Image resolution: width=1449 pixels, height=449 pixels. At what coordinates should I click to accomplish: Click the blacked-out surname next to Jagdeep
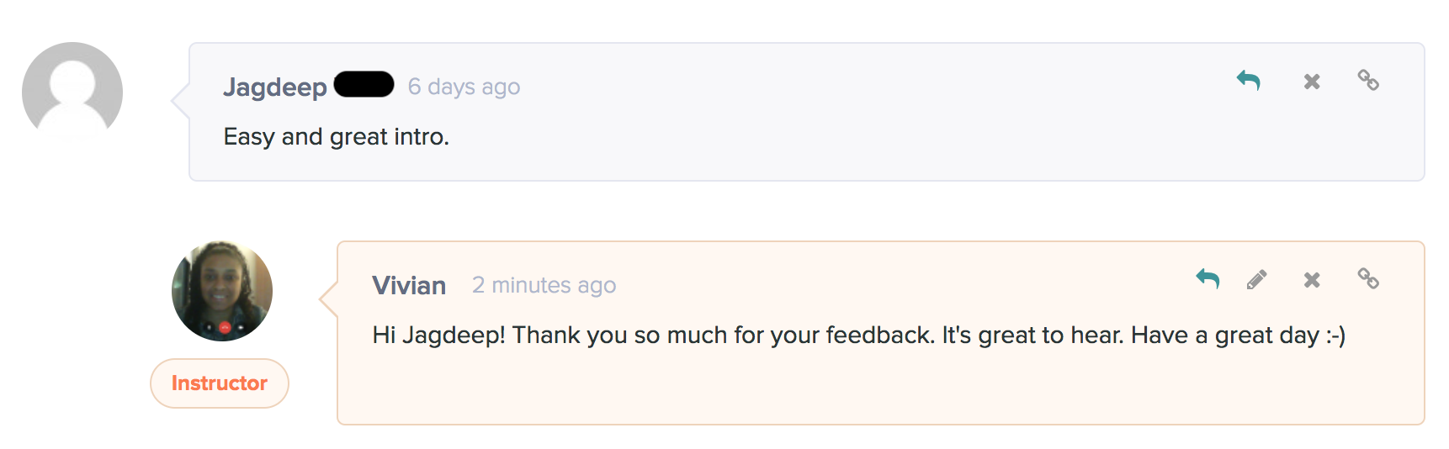[364, 85]
